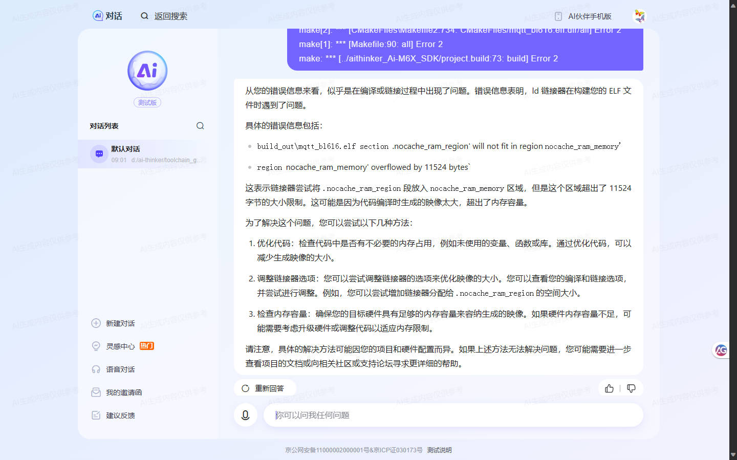737x460 pixels.
Task: Open the user avatar in top right
Action: coord(639,16)
